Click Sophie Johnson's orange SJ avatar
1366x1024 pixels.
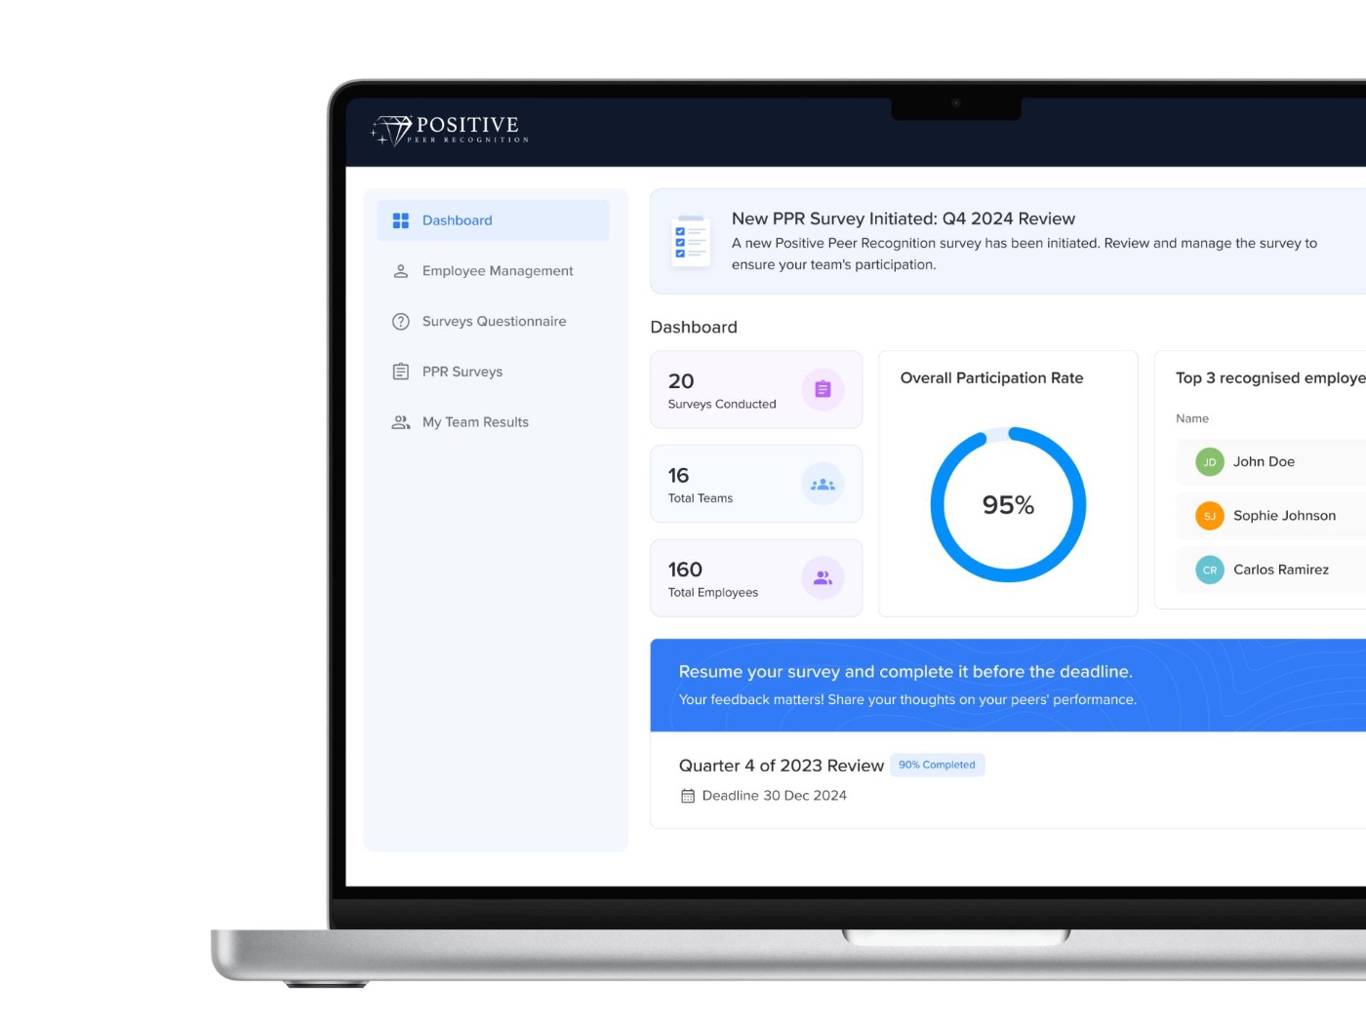click(1210, 516)
